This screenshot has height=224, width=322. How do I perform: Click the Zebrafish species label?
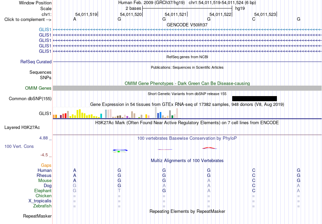coord(42,206)
